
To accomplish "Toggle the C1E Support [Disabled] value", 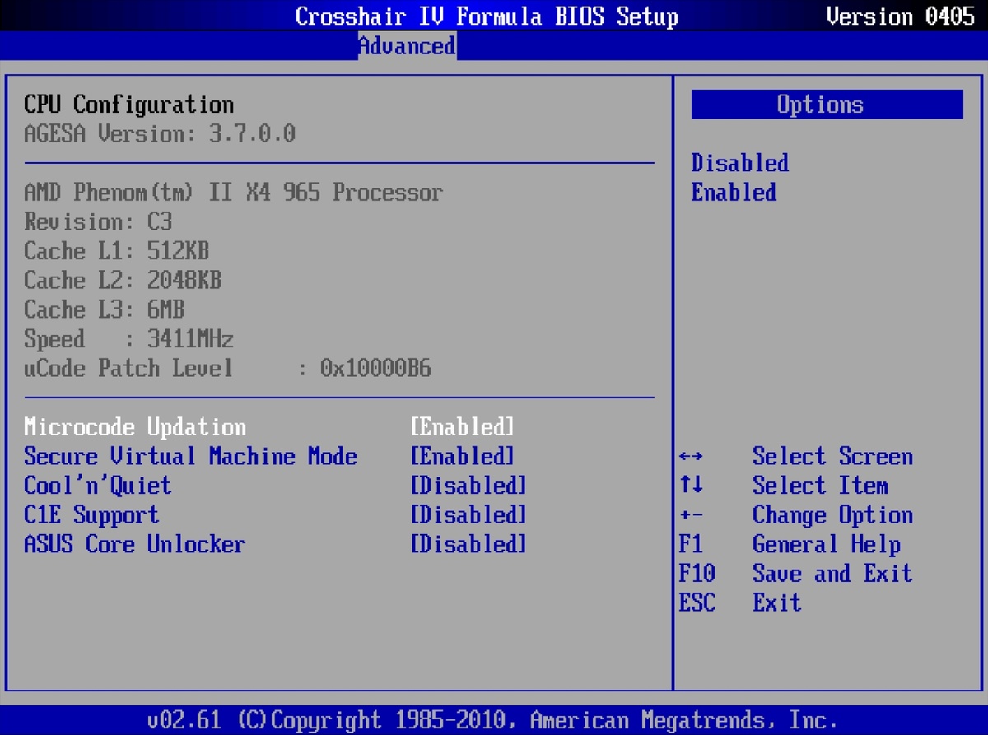I will (x=468, y=515).
